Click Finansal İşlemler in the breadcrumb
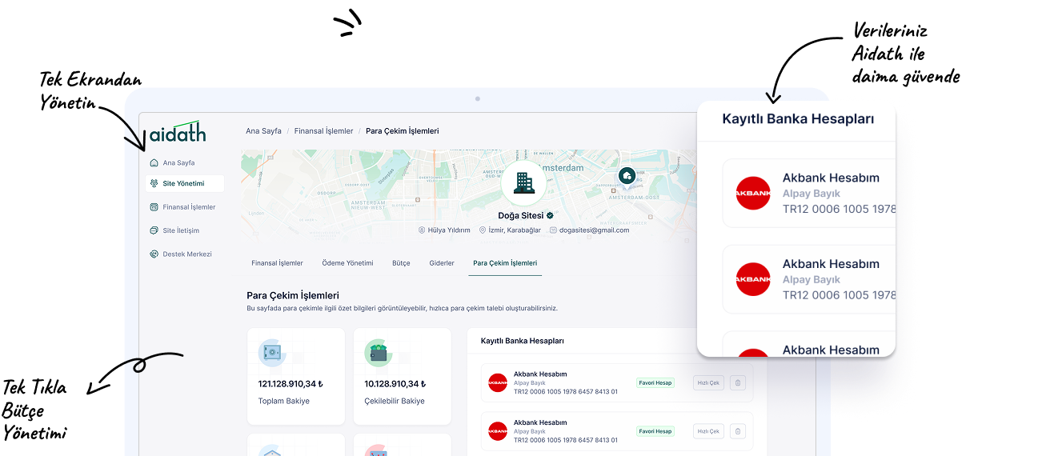This screenshot has height=456, width=1054. tap(323, 131)
